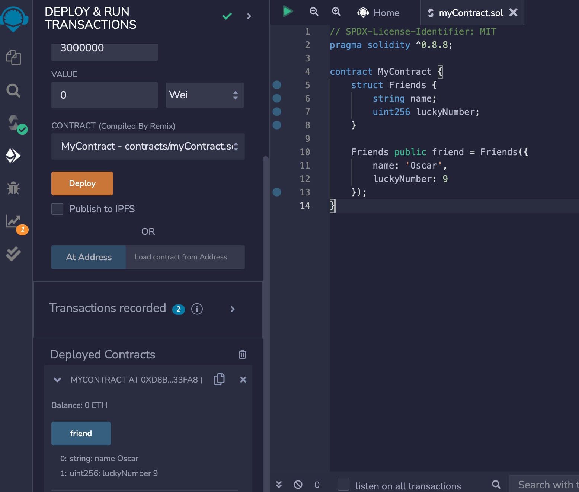
Task: Close the myContract.sol tab
Action: [514, 12]
